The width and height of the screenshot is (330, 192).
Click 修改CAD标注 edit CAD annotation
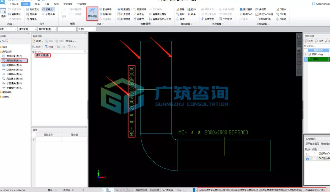coord(264,14)
